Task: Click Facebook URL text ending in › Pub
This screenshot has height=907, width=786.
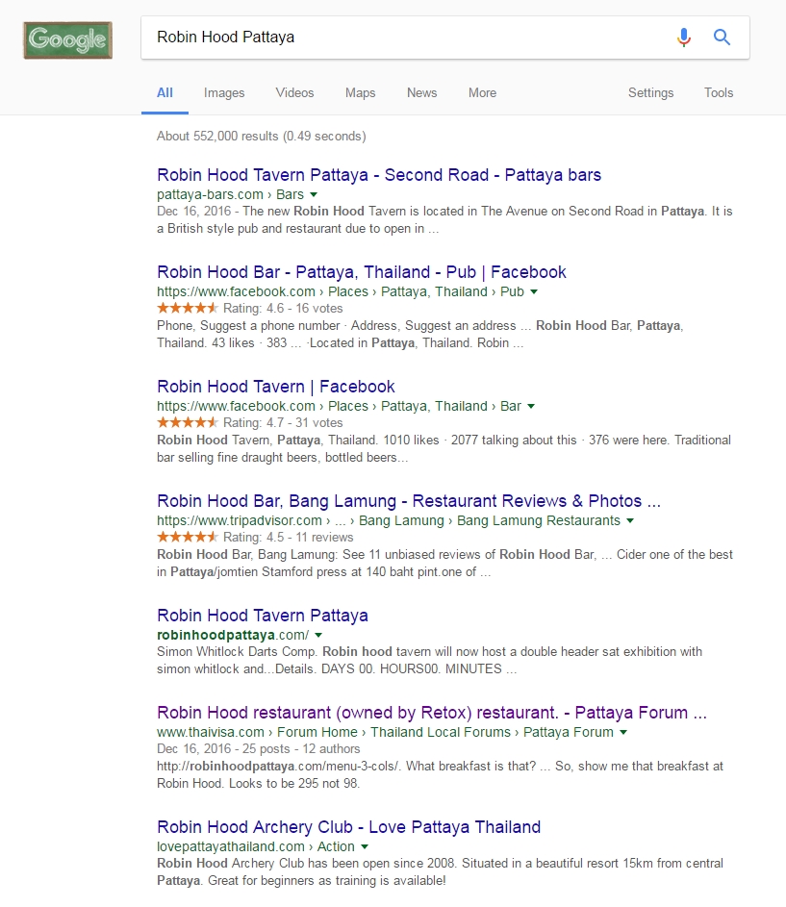Action: tap(341, 291)
